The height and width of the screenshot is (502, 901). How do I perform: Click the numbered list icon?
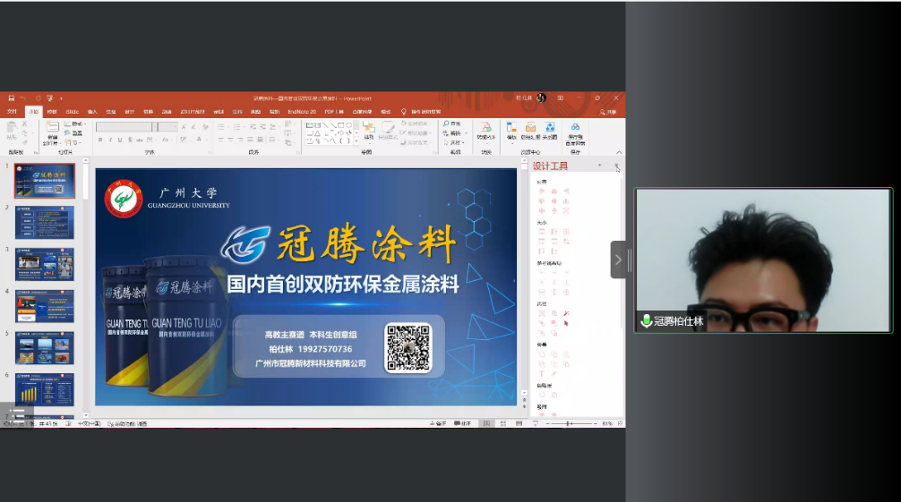(236, 127)
